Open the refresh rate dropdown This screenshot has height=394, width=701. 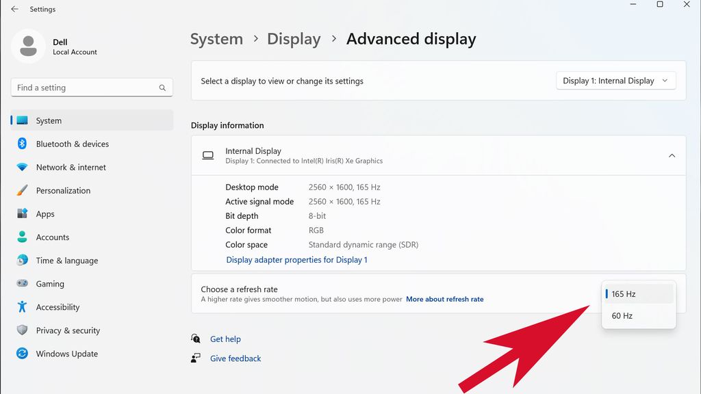(x=639, y=293)
